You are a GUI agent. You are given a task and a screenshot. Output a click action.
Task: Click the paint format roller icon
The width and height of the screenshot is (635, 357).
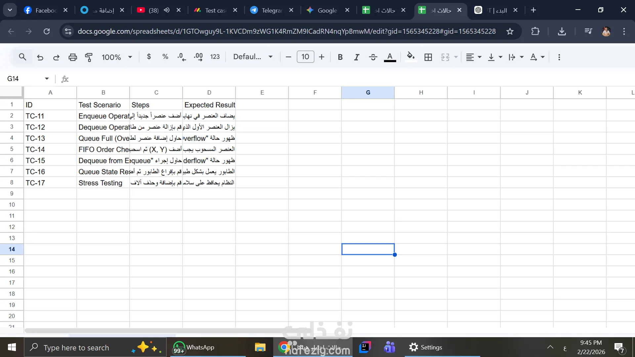[x=89, y=57]
